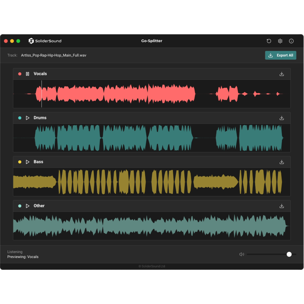The width and height of the screenshot is (304, 304).
Task: Click the SoliderSound logo
Action: click(x=45, y=41)
